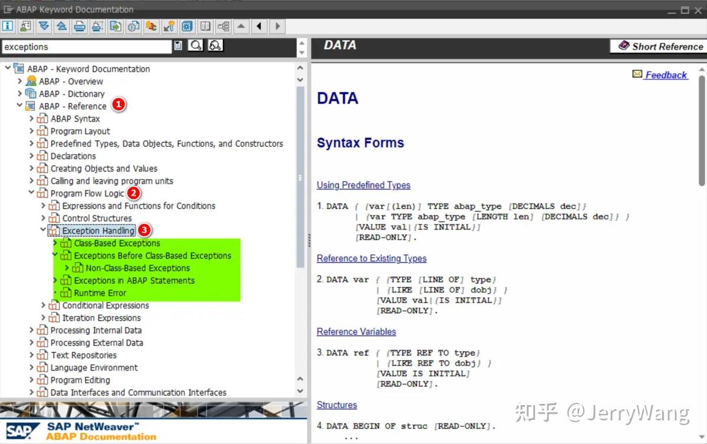Open the glossary book icon in toolbar

tap(204, 26)
